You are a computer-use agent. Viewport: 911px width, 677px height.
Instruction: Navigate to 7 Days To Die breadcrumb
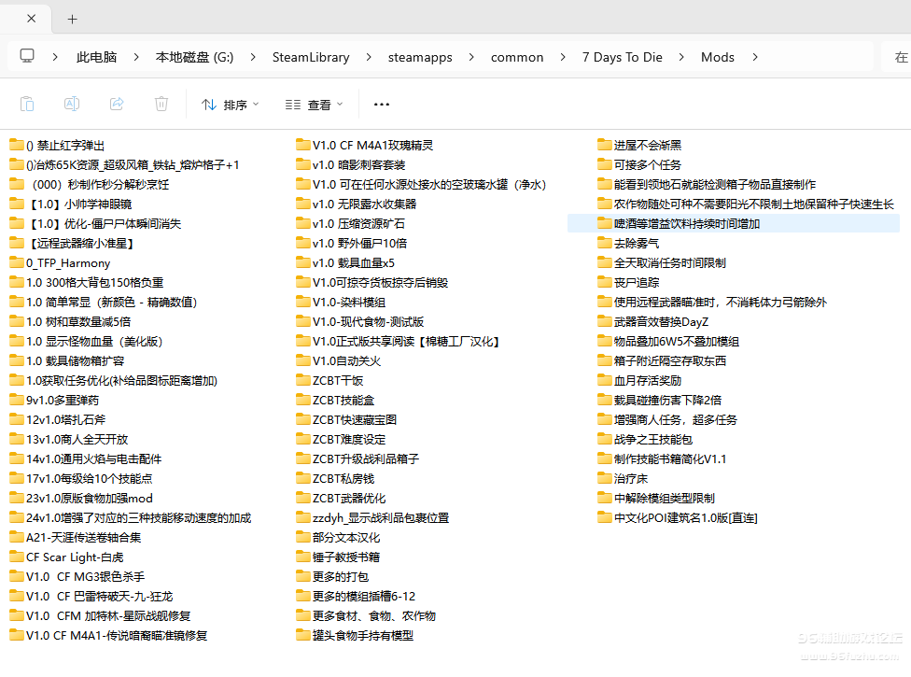coord(622,57)
